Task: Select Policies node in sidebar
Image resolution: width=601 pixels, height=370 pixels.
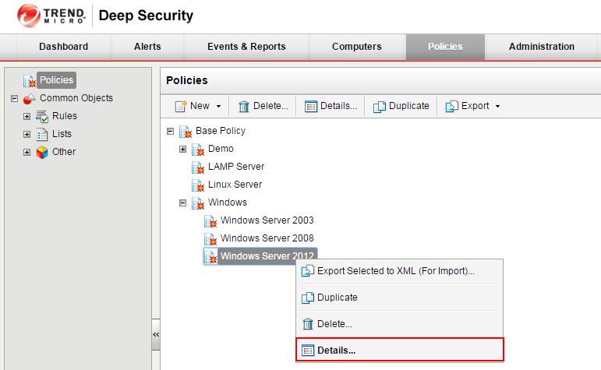Action: click(x=57, y=80)
